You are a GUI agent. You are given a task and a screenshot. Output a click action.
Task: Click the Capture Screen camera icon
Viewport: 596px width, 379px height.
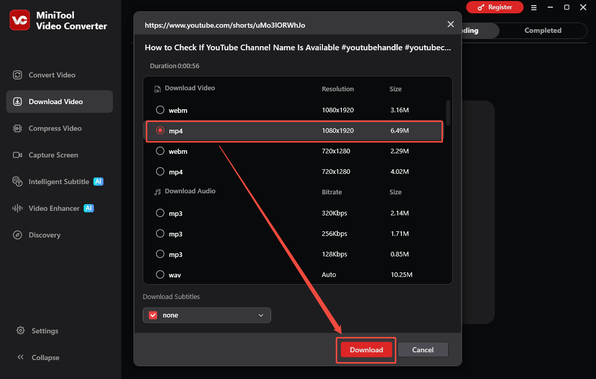(x=17, y=155)
